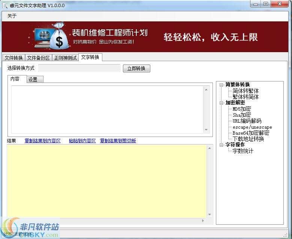
Task: Select escape/unescape in the tree
Action: click(x=252, y=127)
